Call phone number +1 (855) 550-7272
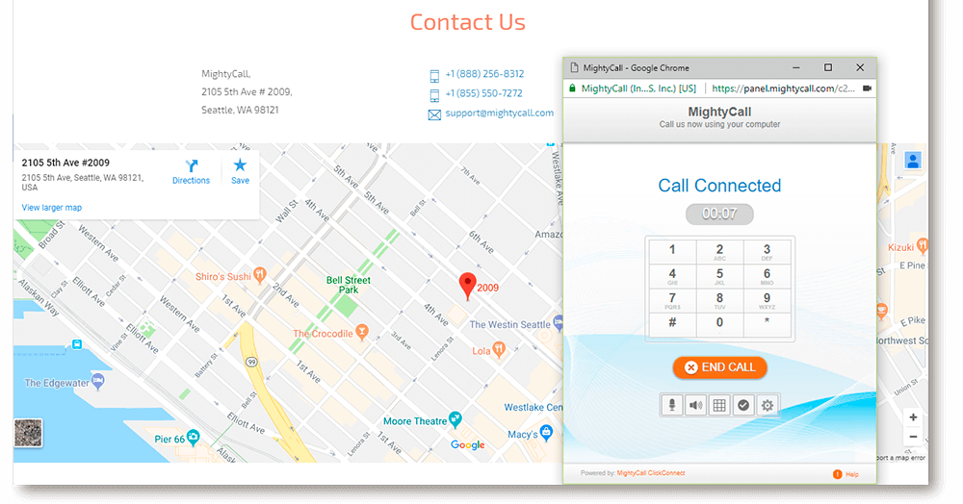Screen dimensions: 963x504 (x=484, y=93)
